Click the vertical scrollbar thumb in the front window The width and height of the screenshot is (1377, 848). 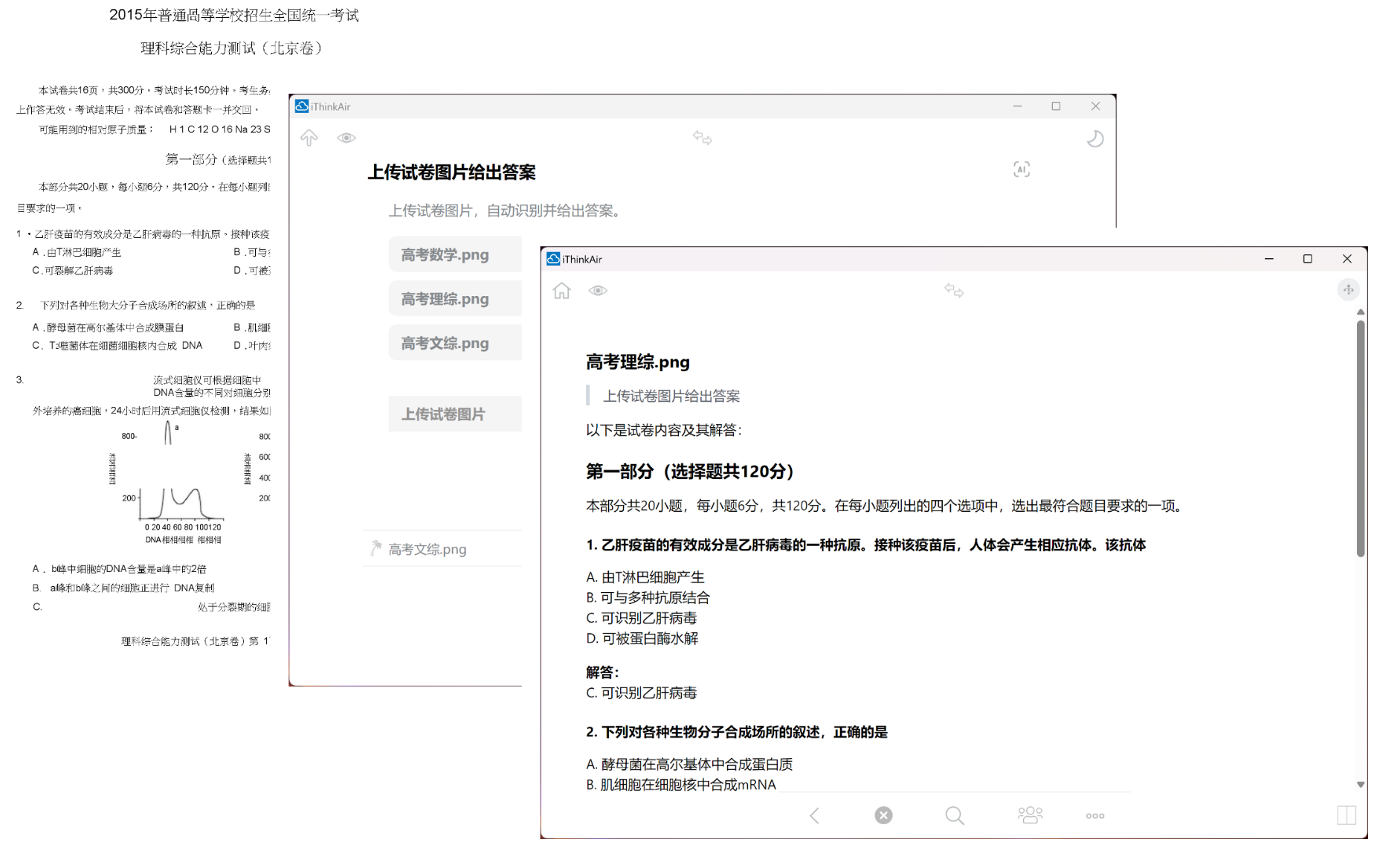point(1360,439)
